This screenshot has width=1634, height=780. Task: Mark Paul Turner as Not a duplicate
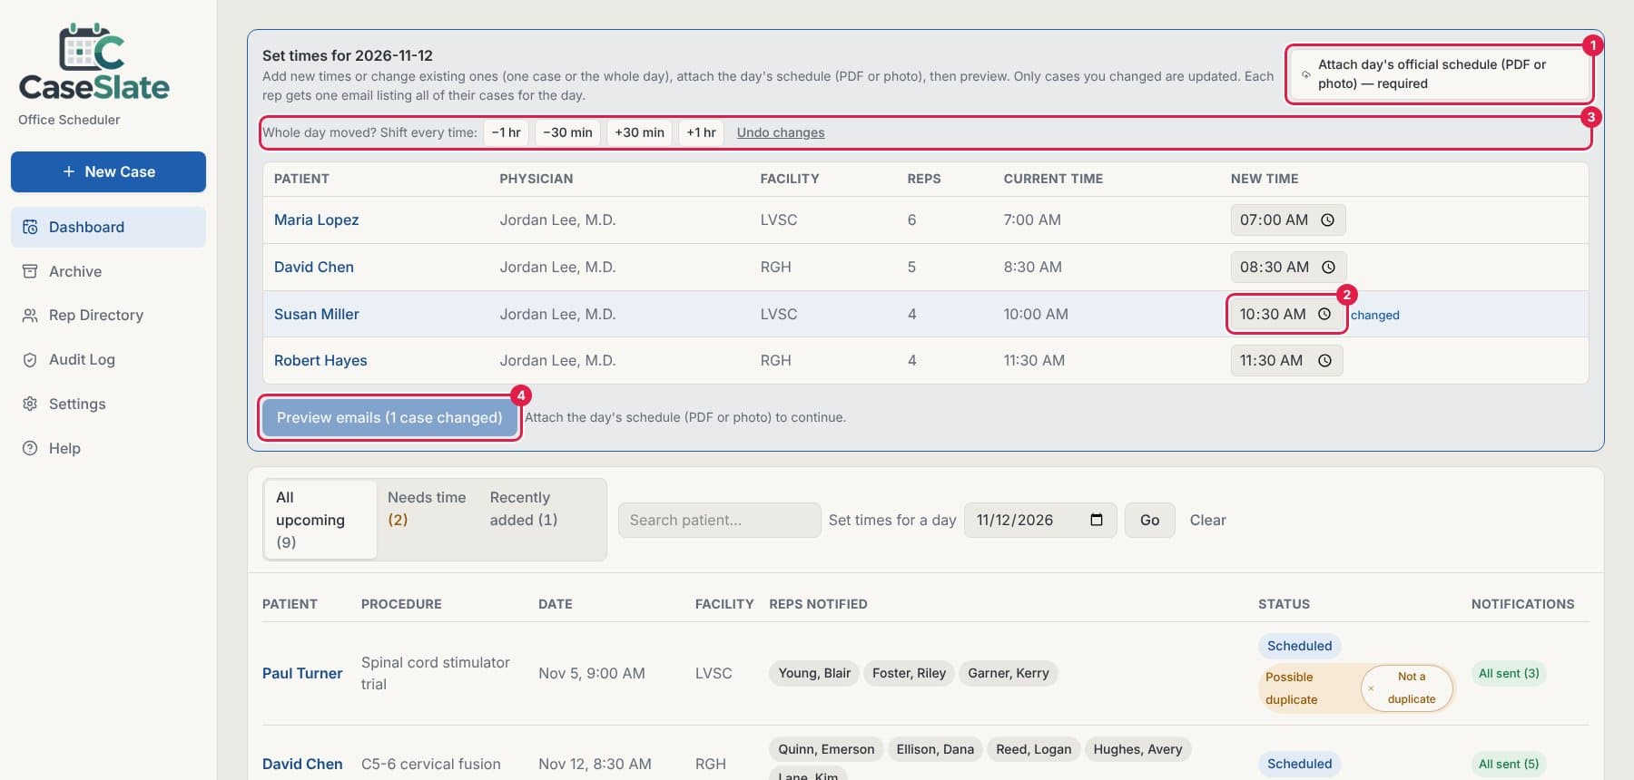(1407, 688)
